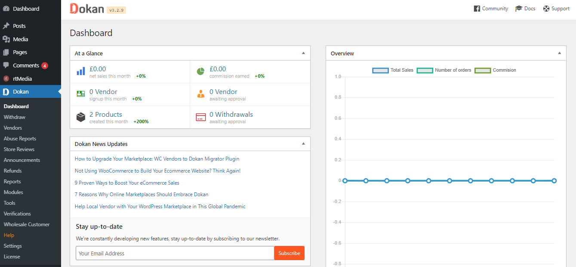This screenshot has height=267, width=576.
Task: Click the Comments speech bubble icon
Action: (x=6, y=66)
